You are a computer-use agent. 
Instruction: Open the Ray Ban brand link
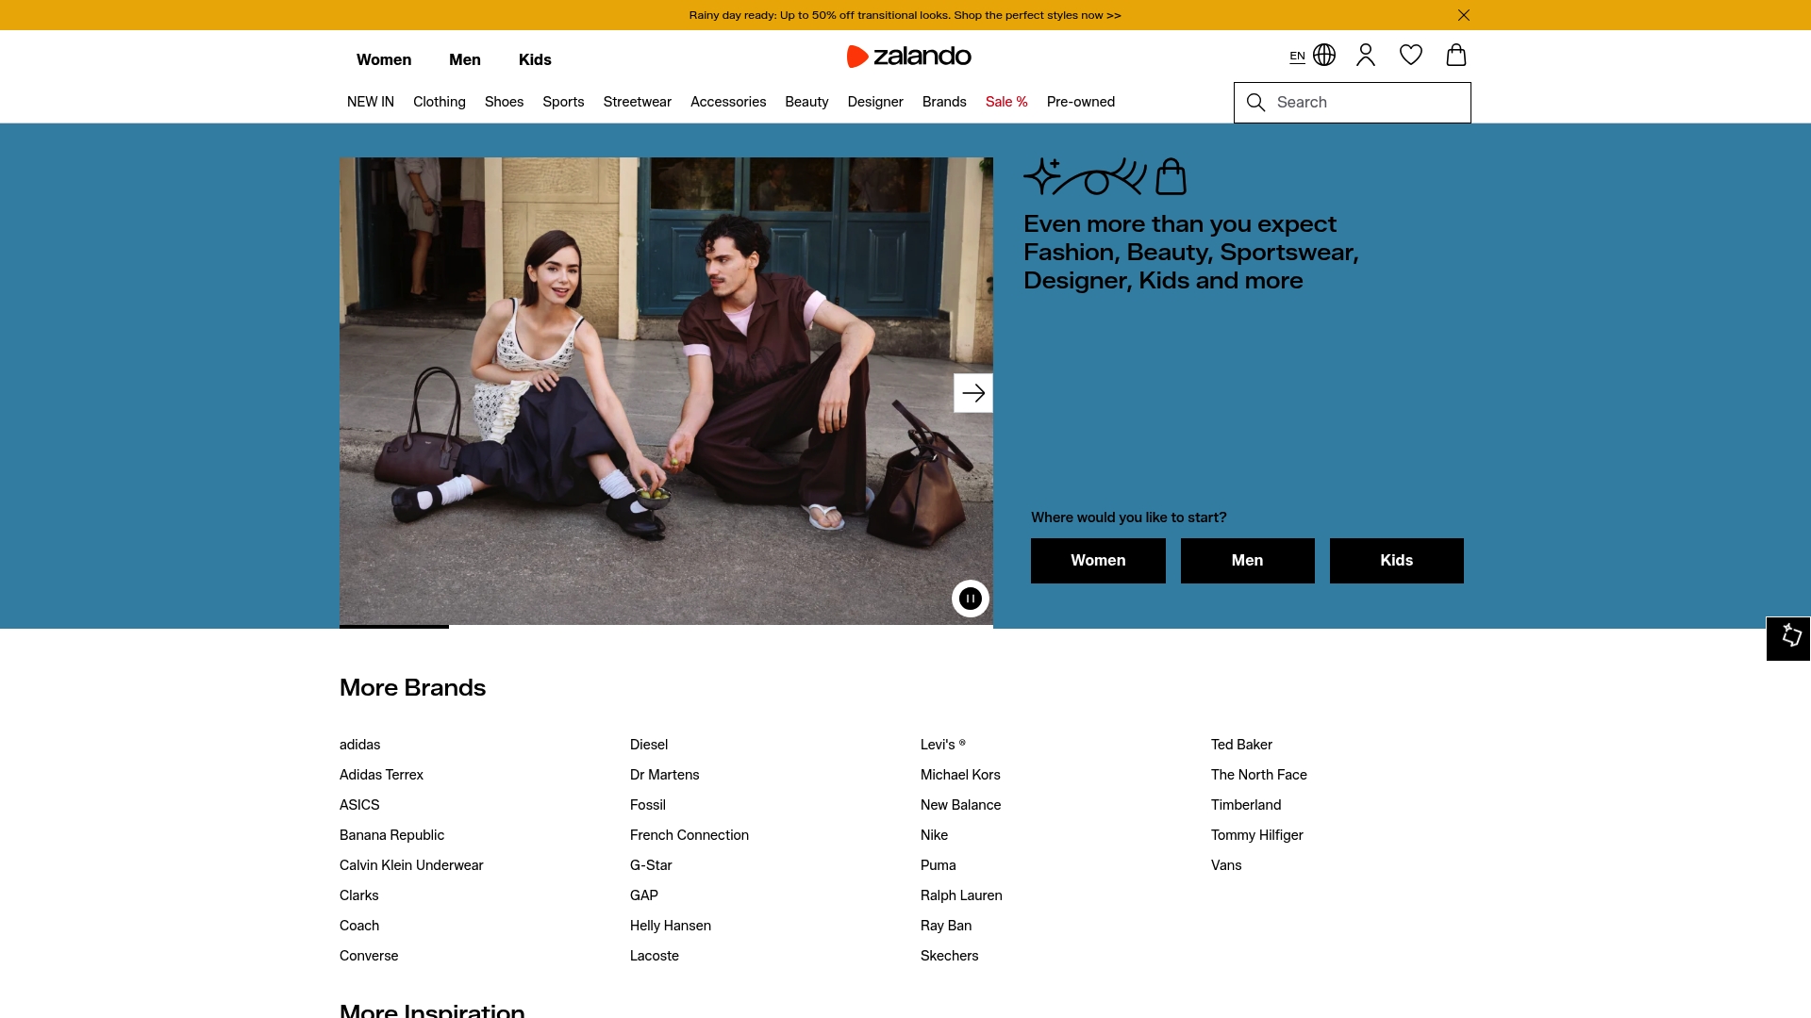click(x=946, y=926)
